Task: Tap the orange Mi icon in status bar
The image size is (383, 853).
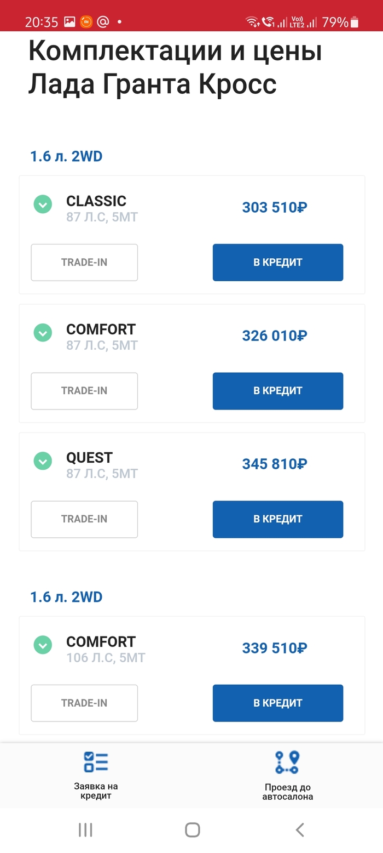Action: pyautogui.click(x=86, y=22)
